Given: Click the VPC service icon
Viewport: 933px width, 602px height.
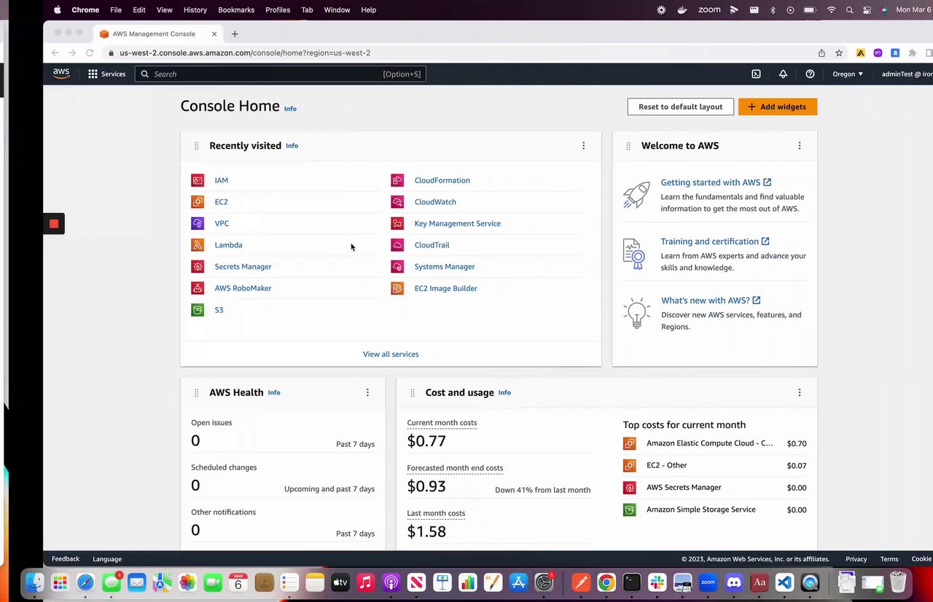Looking at the screenshot, I should click(198, 223).
